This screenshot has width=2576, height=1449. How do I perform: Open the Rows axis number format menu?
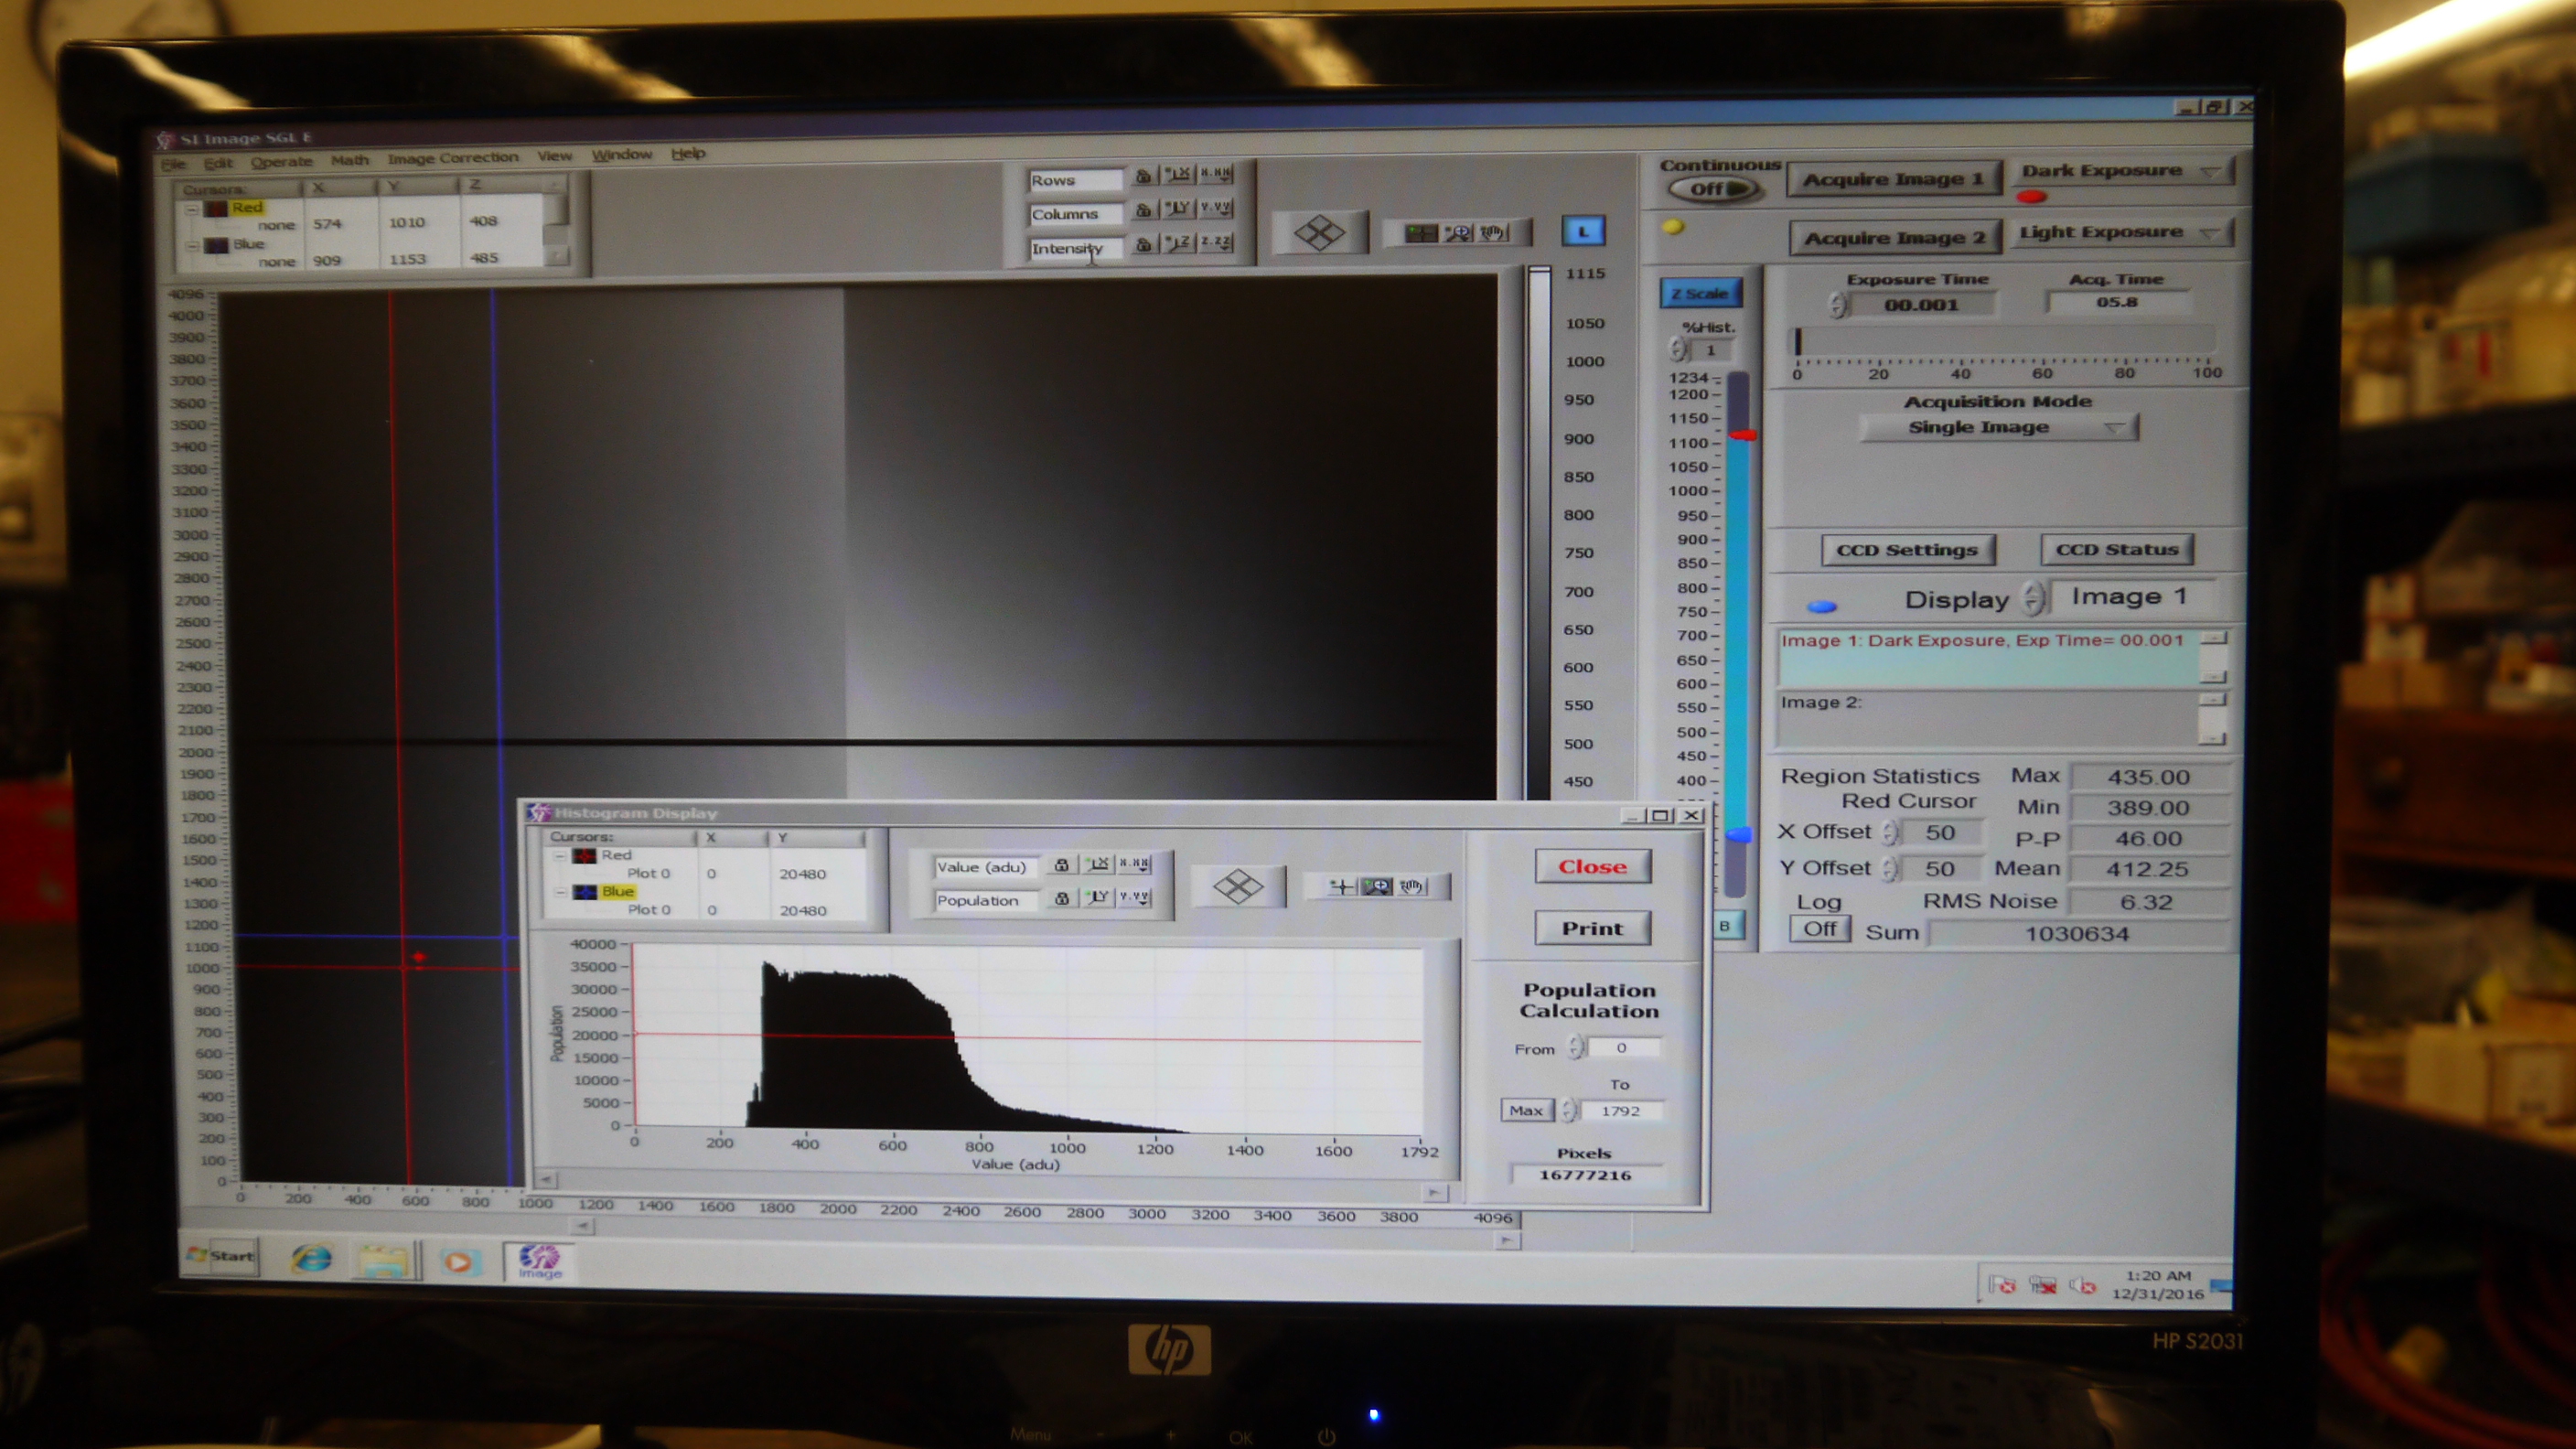tap(1216, 173)
